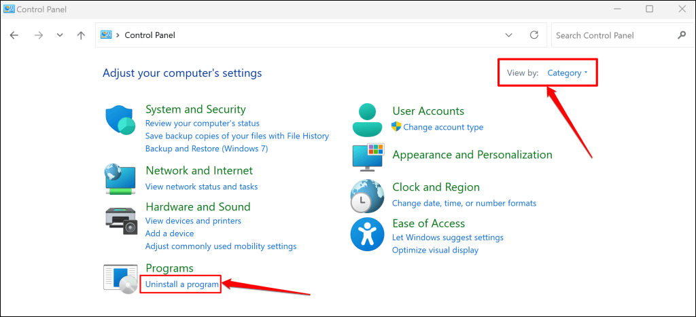This screenshot has width=696, height=317.
Task: Maximize the Control Panel window
Action: (649, 9)
